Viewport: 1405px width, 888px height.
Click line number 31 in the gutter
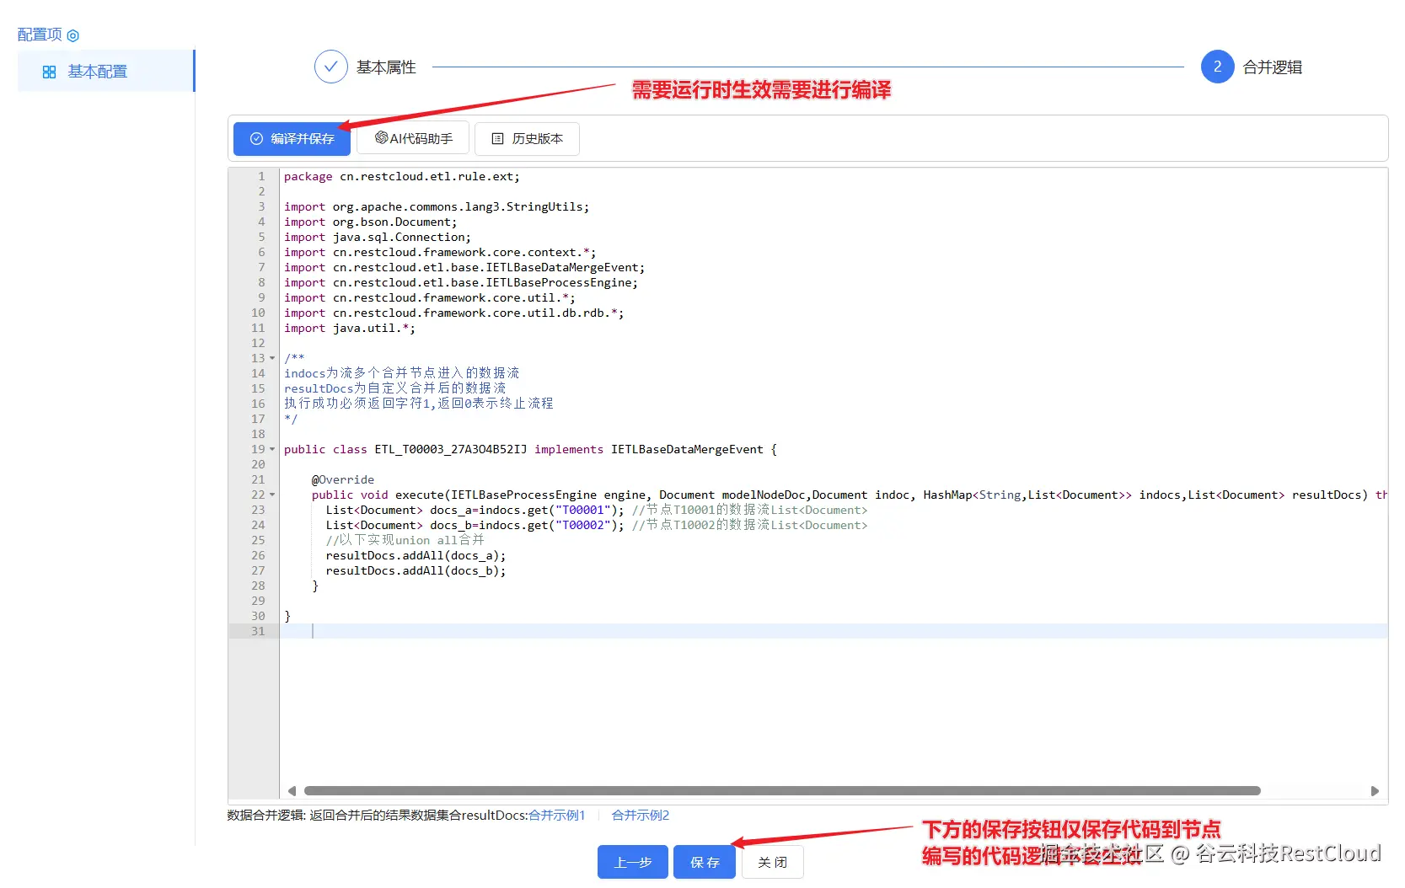258,631
